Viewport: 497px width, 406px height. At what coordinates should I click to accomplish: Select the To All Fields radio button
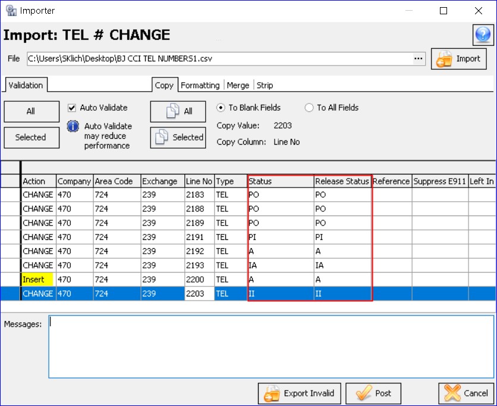tap(309, 108)
